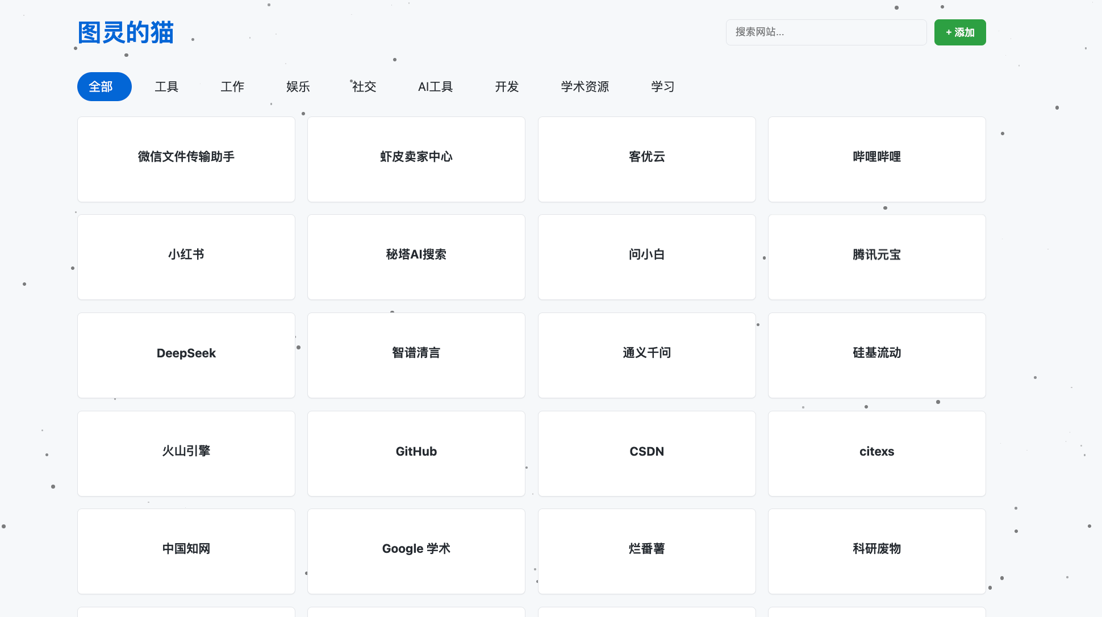Open the 秘塔AI搜索 card
Viewport: 1102px width, 617px height.
pos(416,257)
